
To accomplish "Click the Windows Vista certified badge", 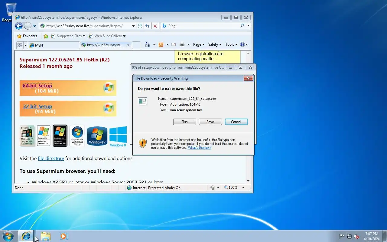I will coord(77,136).
